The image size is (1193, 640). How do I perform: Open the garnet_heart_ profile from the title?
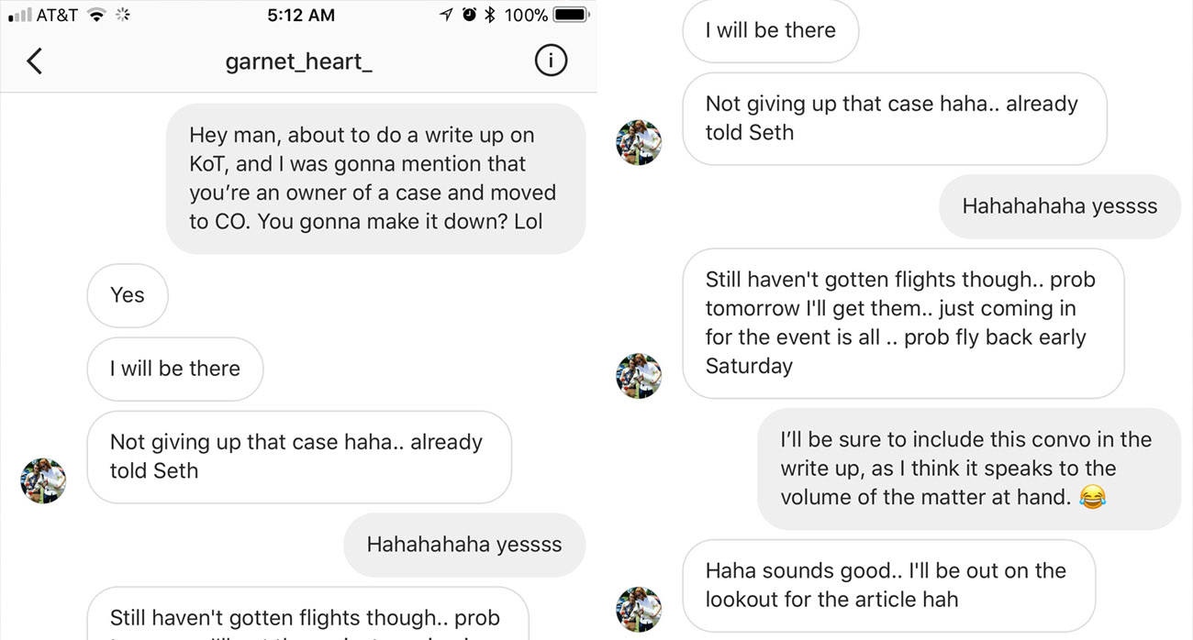(x=299, y=62)
